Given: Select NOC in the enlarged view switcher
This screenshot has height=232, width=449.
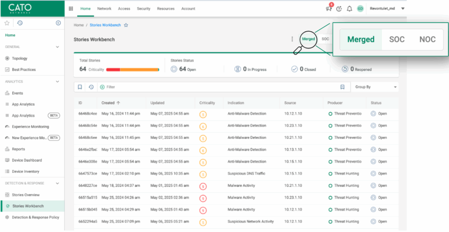Looking at the screenshot, I should coord(427,39).
